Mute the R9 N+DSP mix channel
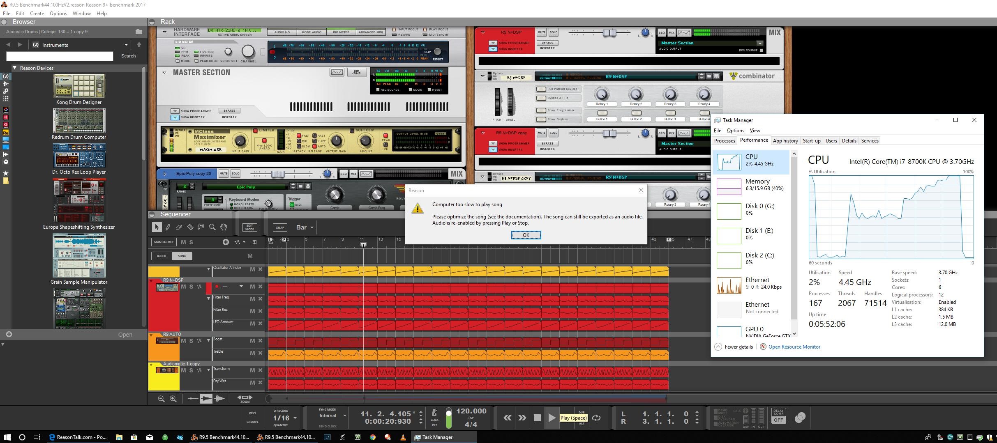The width and height of the screenshot is (997, 443). click(541, 32)
